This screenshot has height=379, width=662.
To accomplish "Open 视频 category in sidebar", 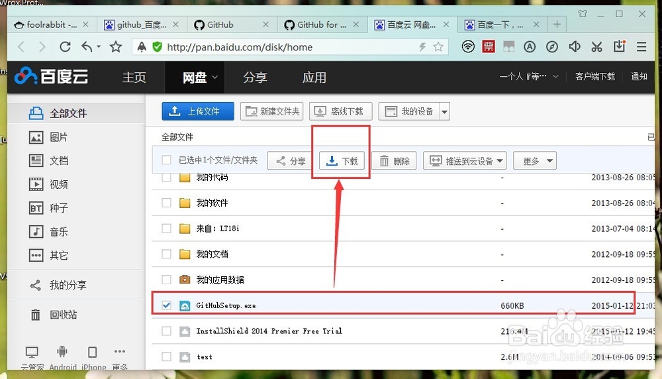I will (x=48, y=184).
